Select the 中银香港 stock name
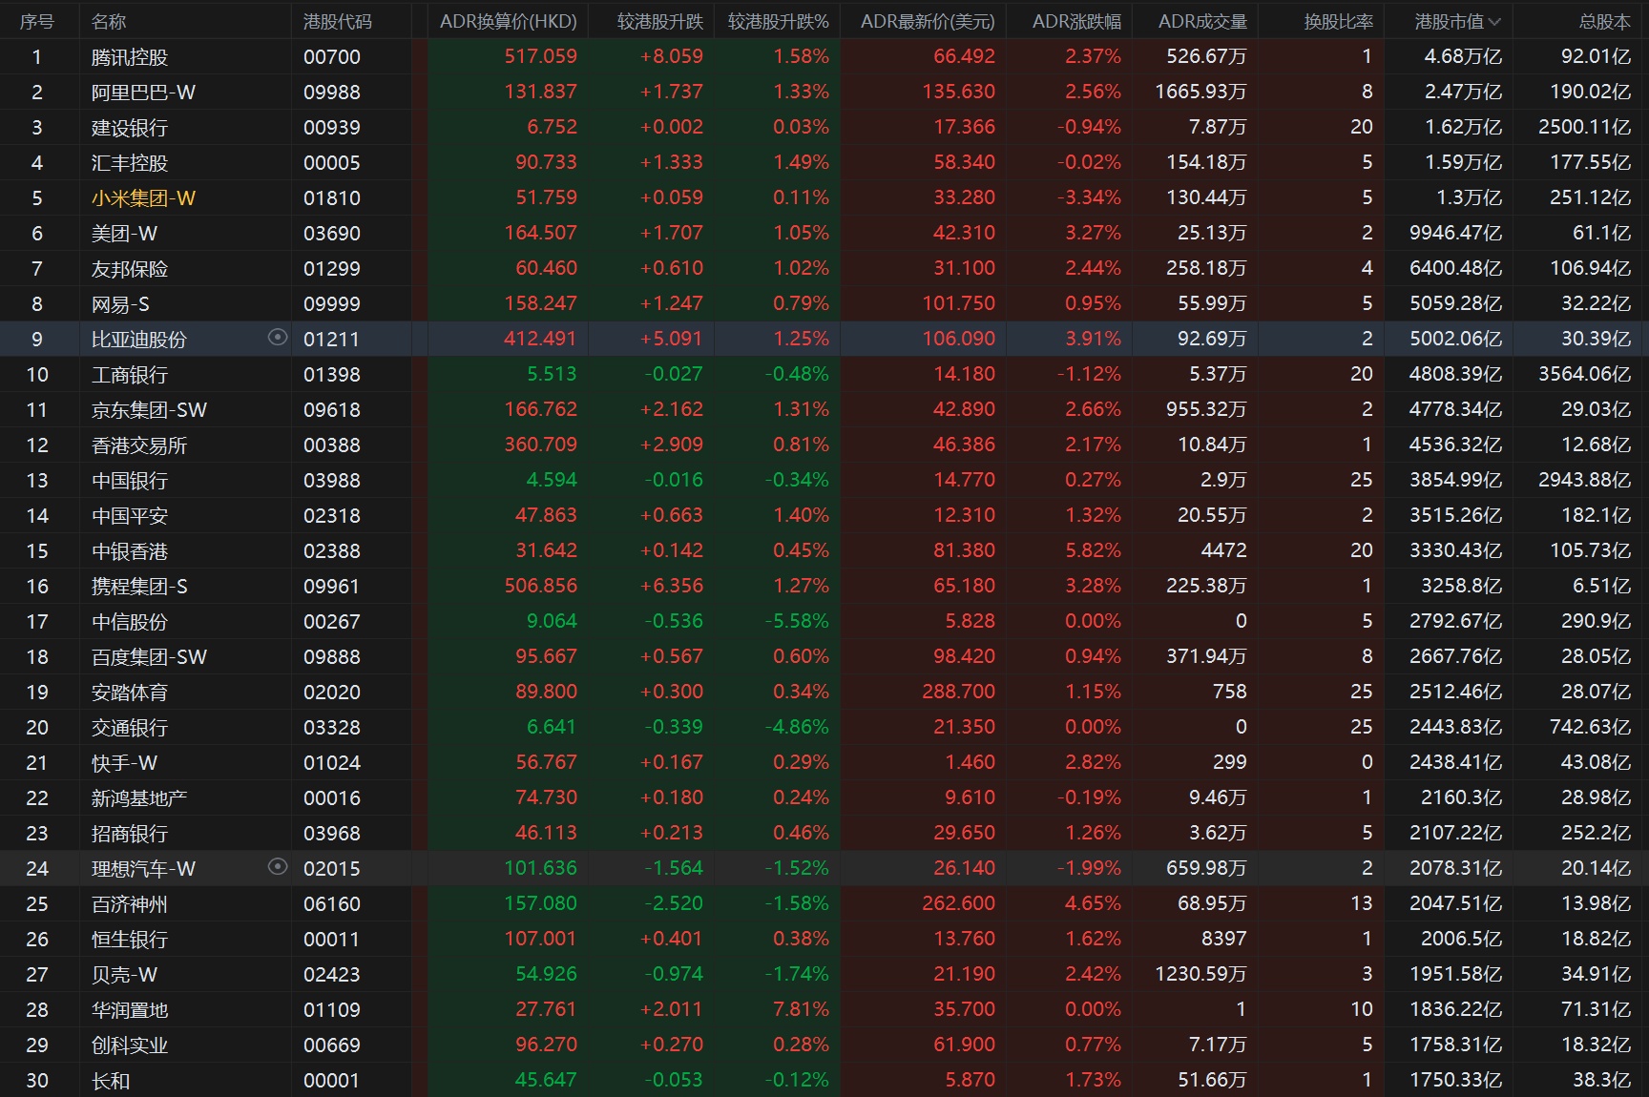 130,551
